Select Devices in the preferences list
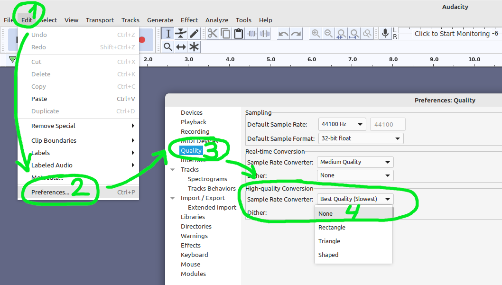 coord(191,112)
